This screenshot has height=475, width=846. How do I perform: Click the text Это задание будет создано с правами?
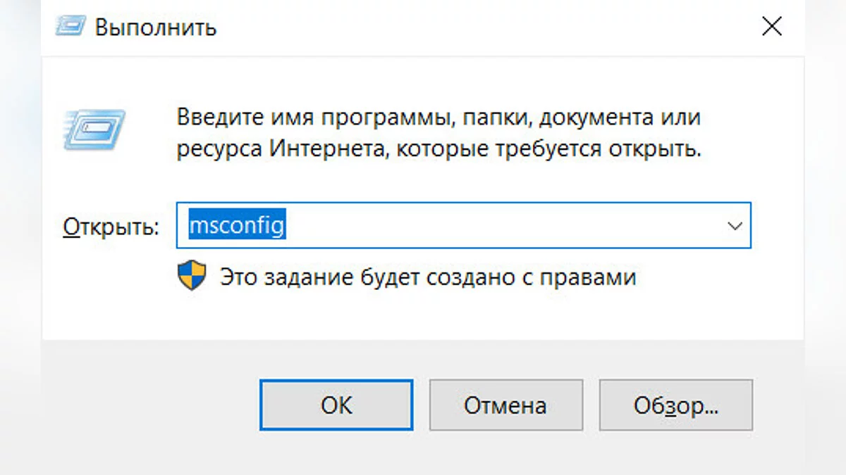coord(428,277)
